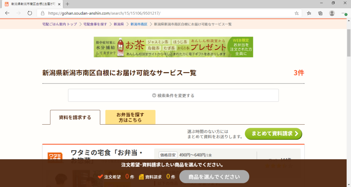Image resolution: width=351 pixels, height=187 pixels.
Task: Click the 3件 result count
Action: (x=299, y=73)
